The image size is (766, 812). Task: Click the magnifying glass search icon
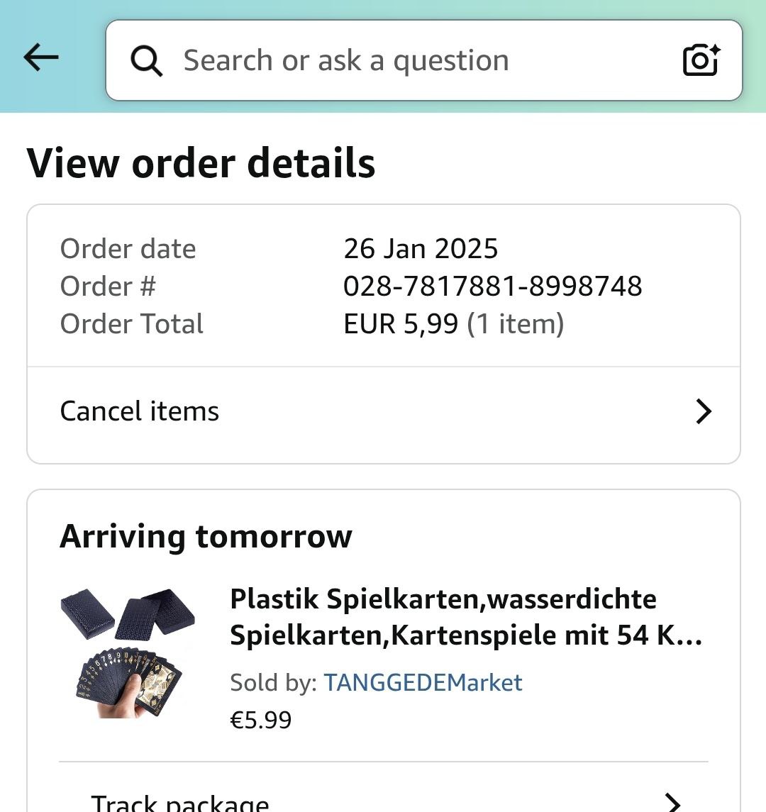147,61
